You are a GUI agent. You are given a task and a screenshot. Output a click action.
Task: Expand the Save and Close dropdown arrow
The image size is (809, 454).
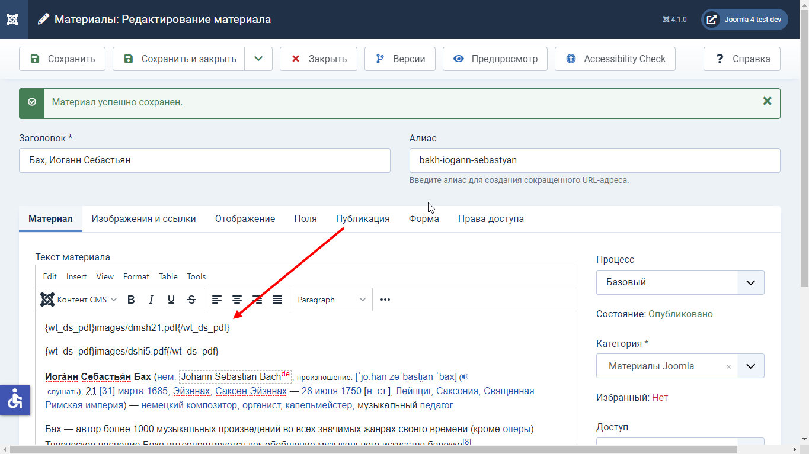pos(258,59)
